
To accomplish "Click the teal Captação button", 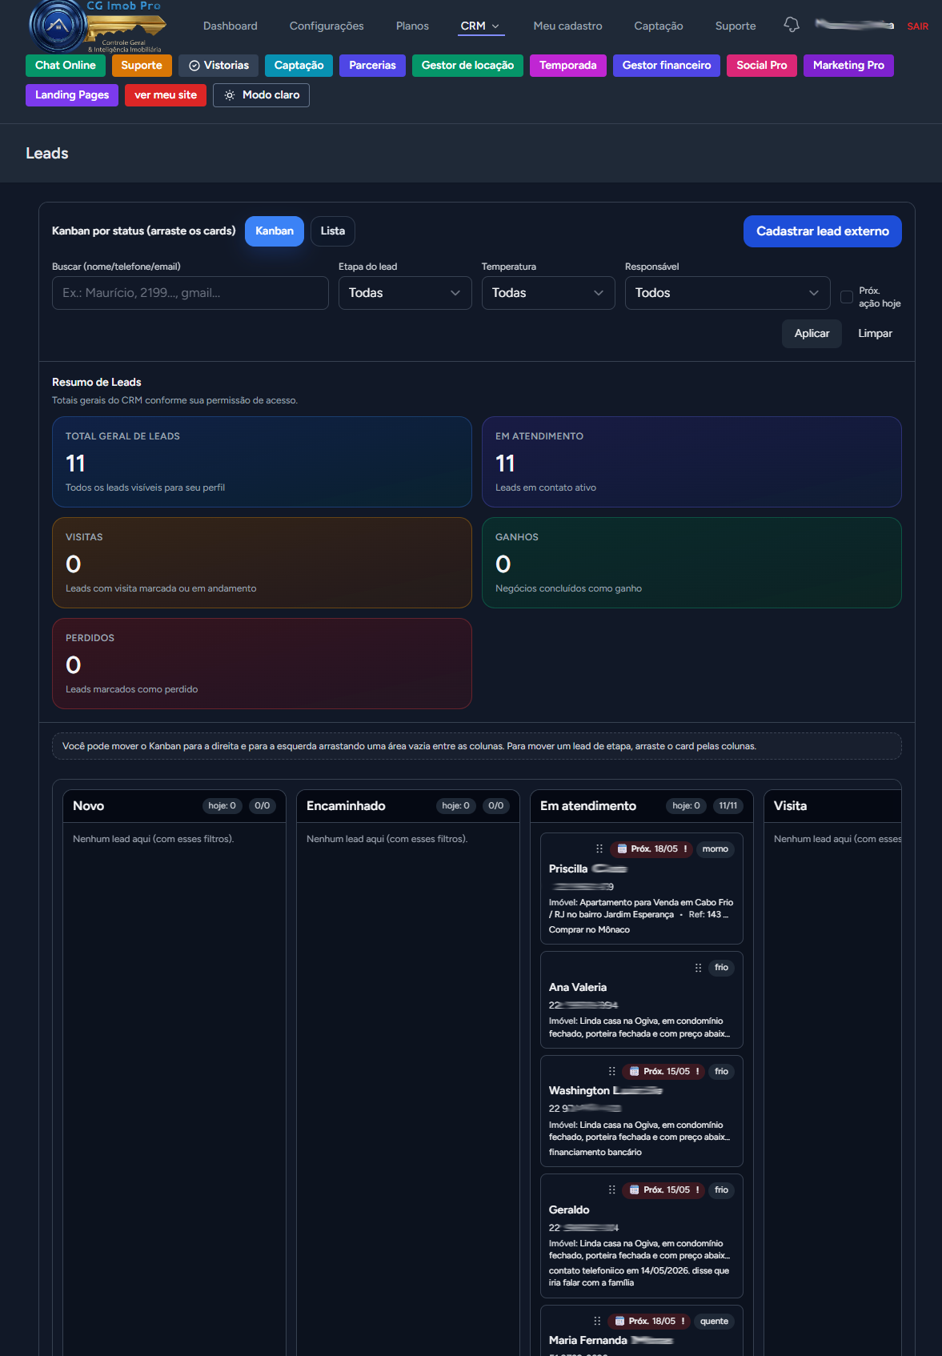I will pyautogui.click(x=299, y=66).
